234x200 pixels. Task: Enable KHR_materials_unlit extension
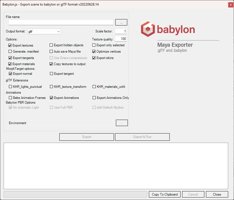[94, 87]
